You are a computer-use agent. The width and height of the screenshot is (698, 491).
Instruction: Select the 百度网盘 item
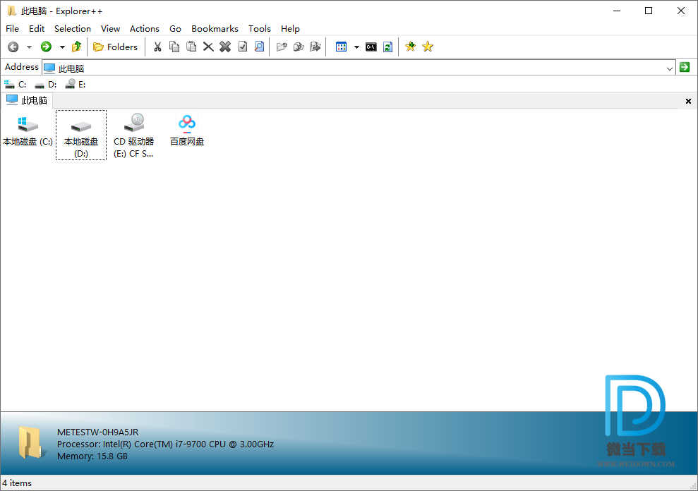coord(187,131)
